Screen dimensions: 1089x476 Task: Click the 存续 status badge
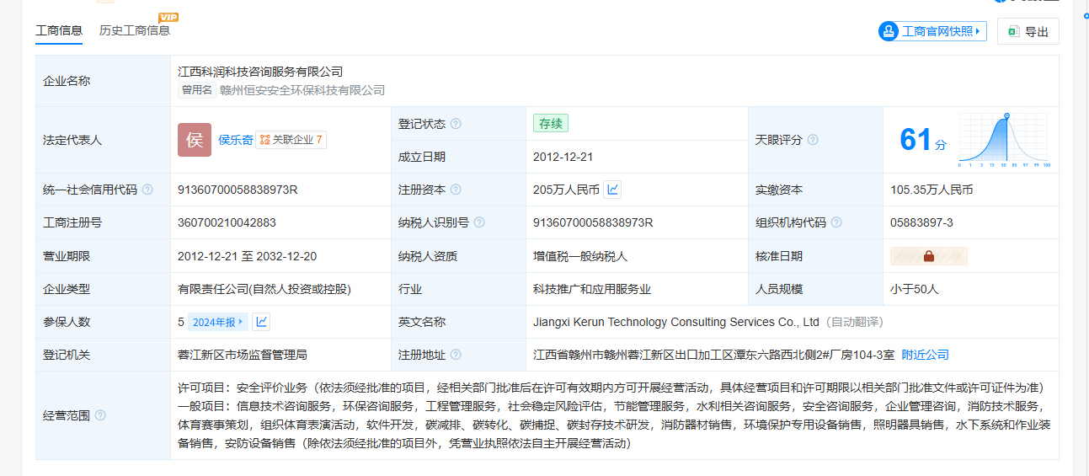551,124
